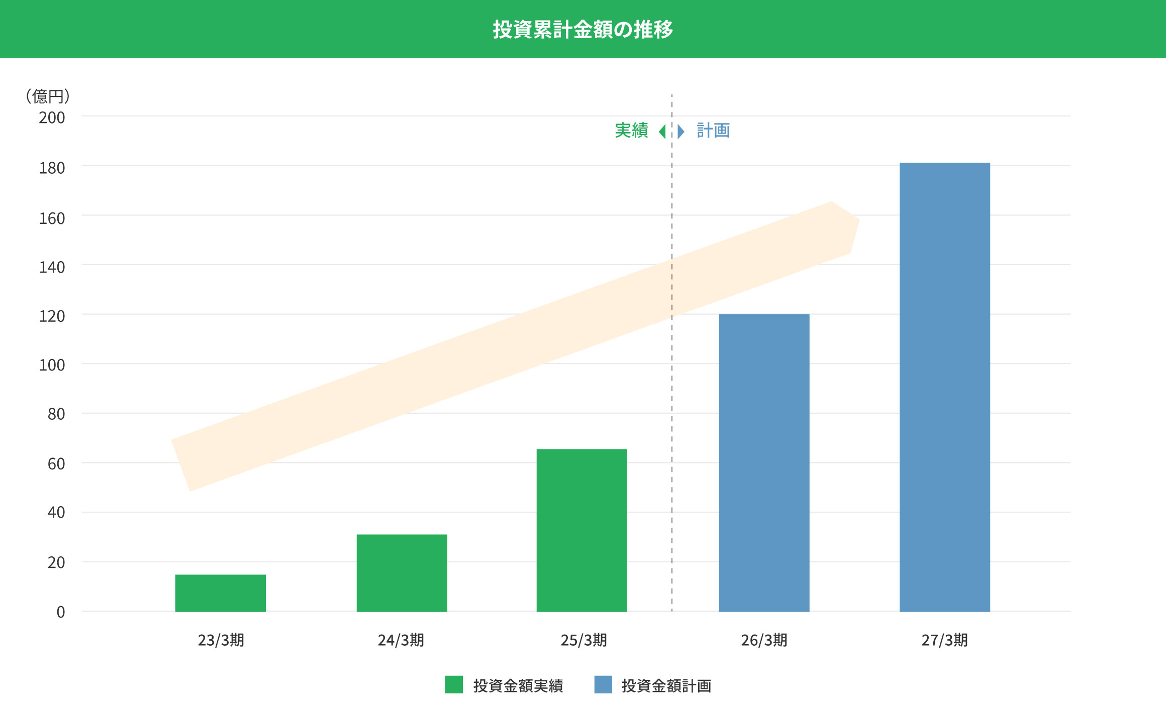The width and height of the screenshot is (1166, 718).
Task: Click the 投資累計金額の推移 title header
Action: [x=582, y=29]
